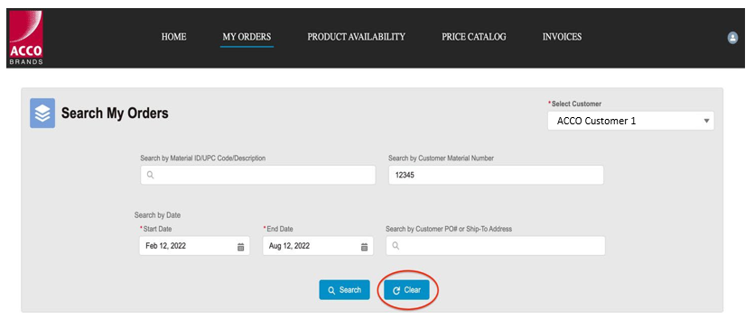Navigate to INVOICES
The width and height of the screenshot is (754, 327).
tap(563, 37)
